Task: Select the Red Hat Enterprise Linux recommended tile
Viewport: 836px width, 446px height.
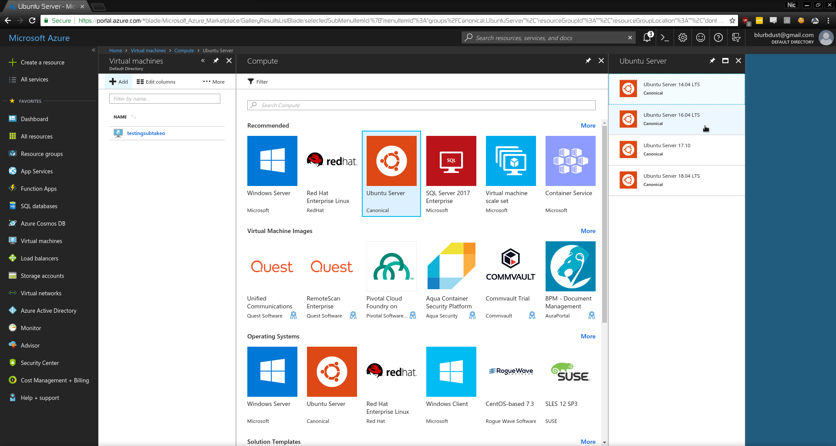Action: click(332, 174)
